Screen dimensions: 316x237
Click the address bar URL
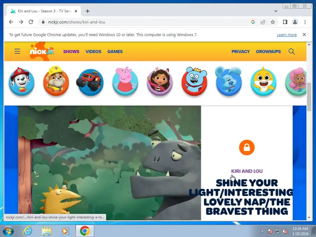pyautogui.click(x=77, y=22)
